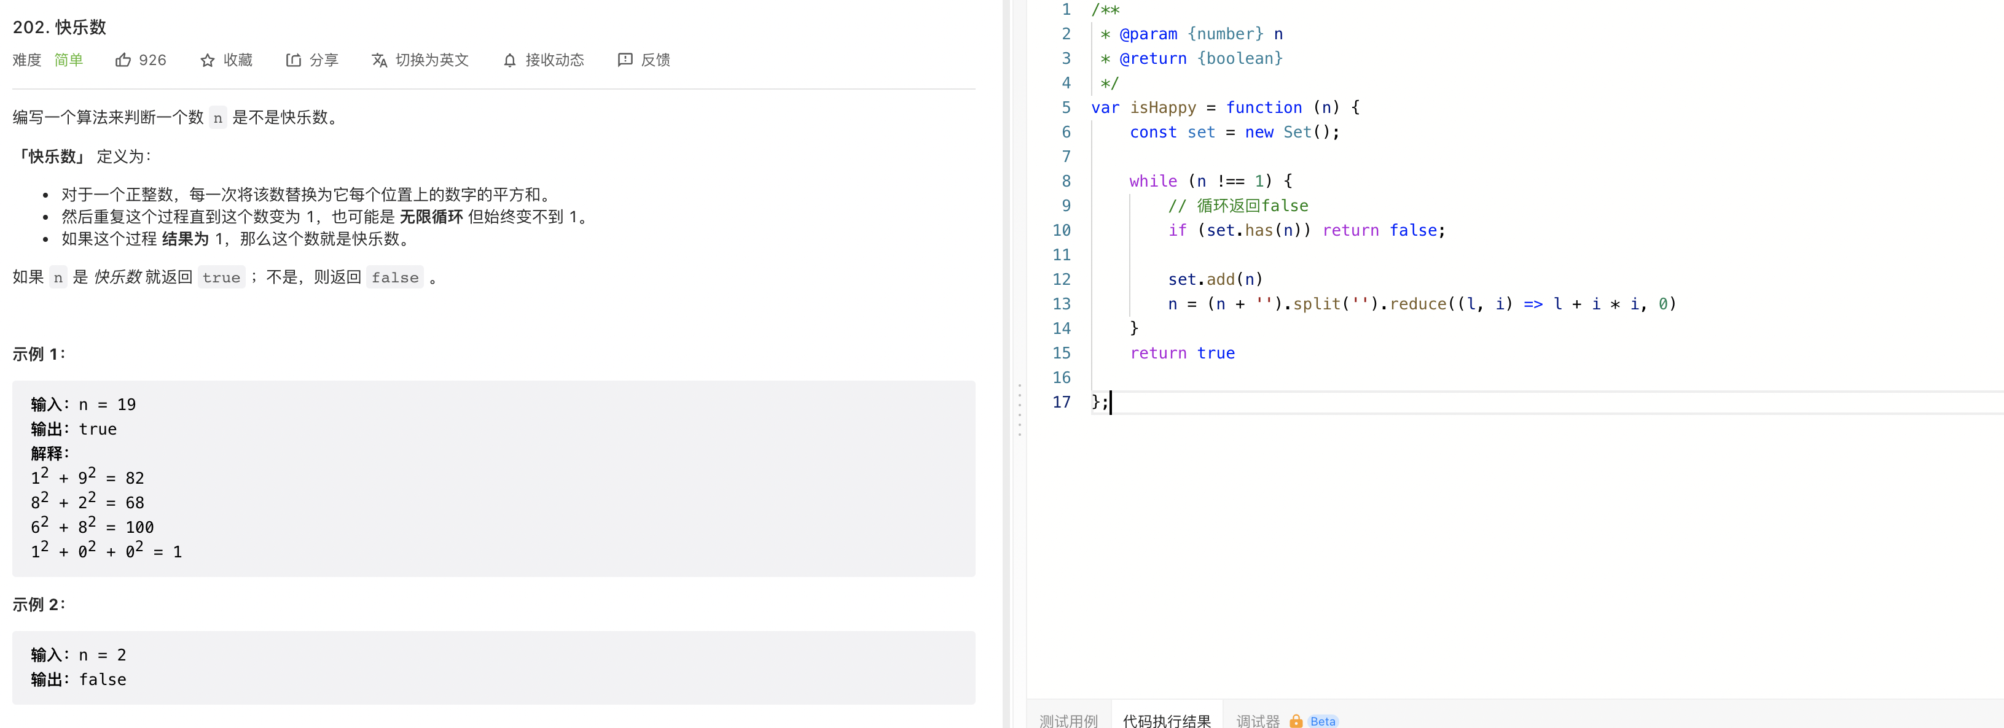This screenshot has width=2004, height=728.
Task: Click the lock icon beside 调试器
Action: tap(1295, 720)
